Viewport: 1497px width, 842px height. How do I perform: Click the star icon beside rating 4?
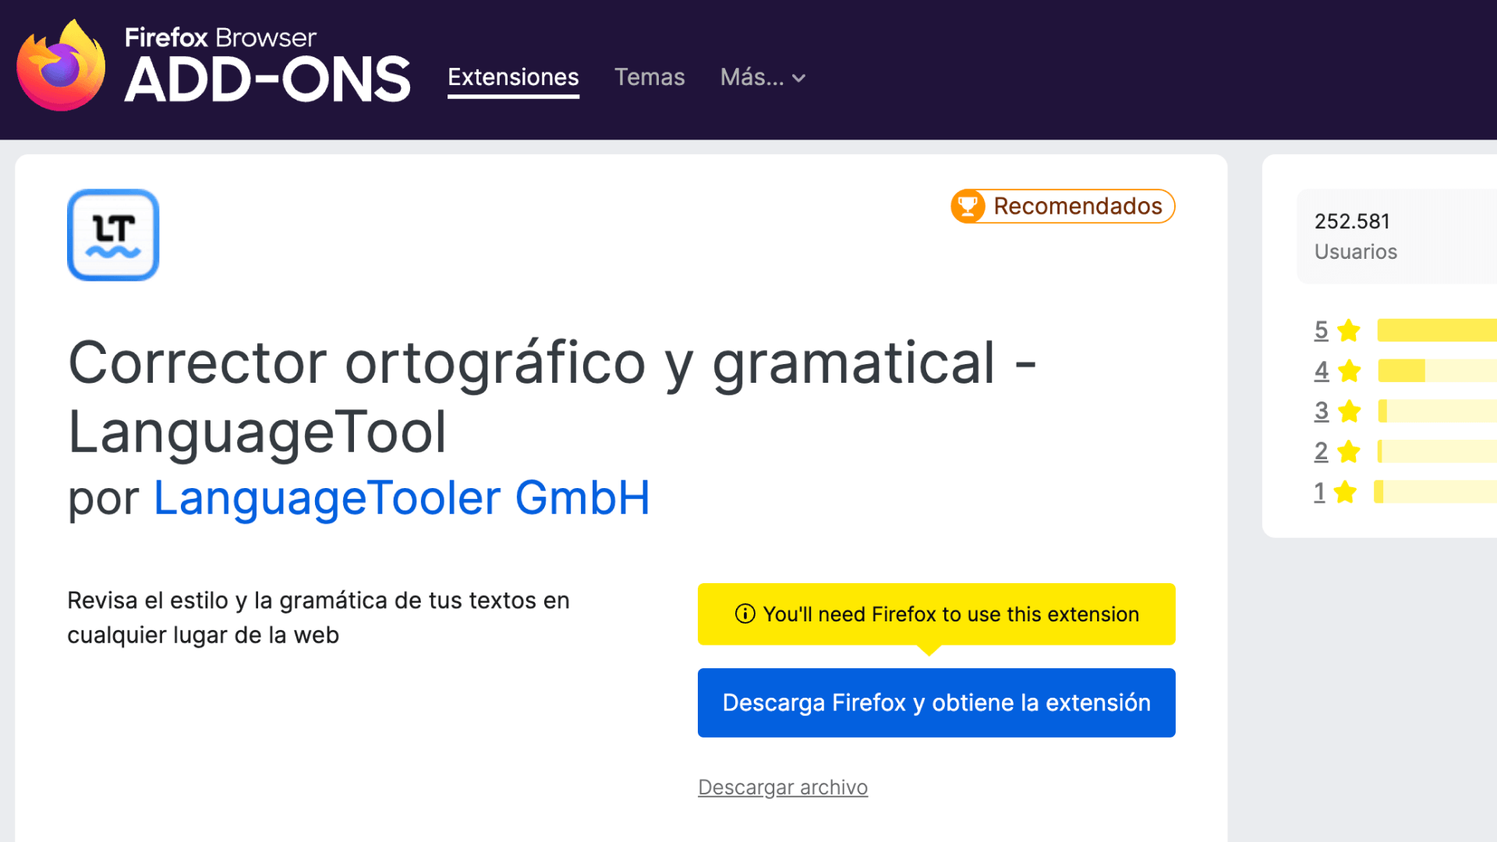[1349, 371]
